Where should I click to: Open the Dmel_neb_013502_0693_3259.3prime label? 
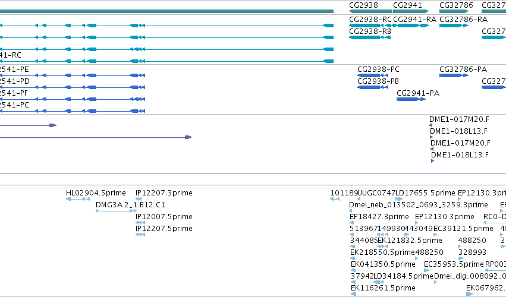pos(419,205)
